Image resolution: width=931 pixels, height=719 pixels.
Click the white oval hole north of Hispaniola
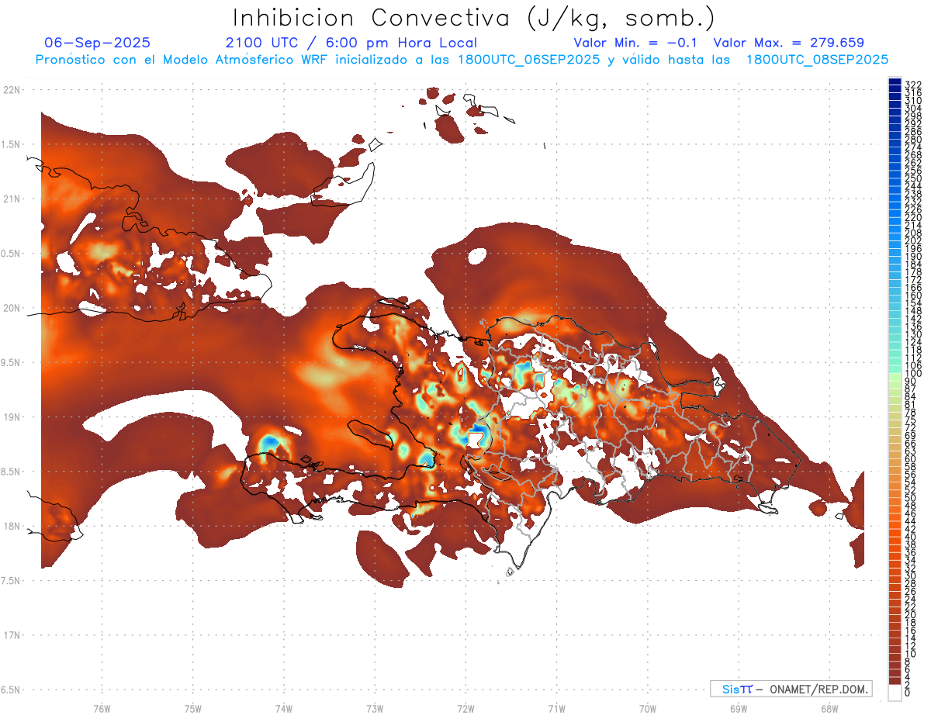(477, 255)
